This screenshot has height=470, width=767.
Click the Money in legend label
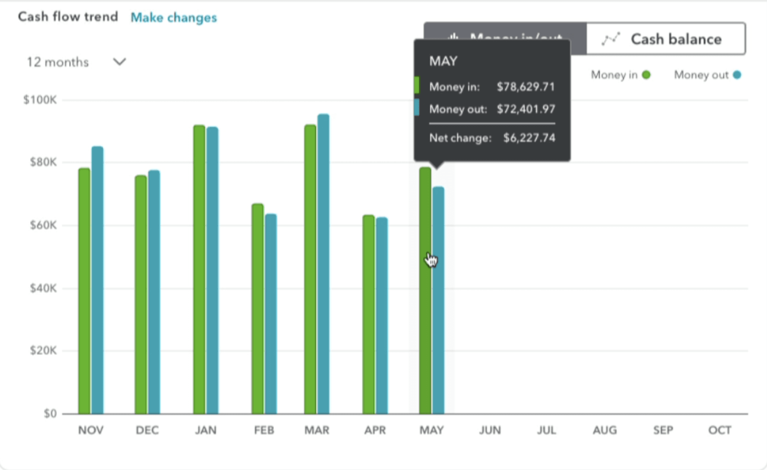click(x=614, y=75)
